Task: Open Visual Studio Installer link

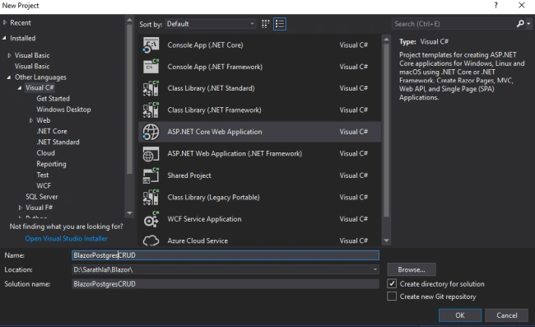Action: [x=67, y=239]
